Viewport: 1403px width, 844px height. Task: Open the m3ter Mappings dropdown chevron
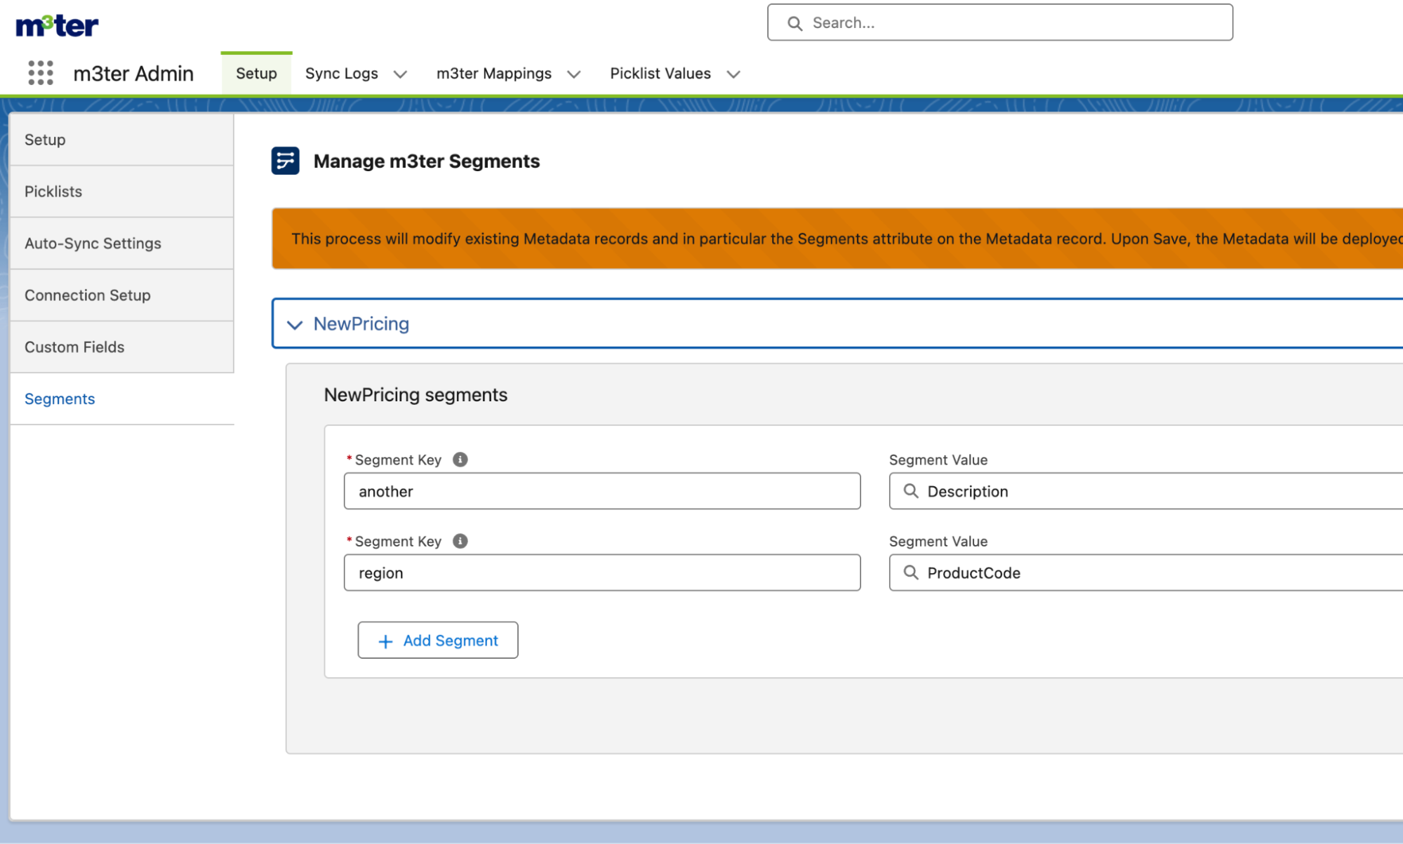[x=573, y=74]
